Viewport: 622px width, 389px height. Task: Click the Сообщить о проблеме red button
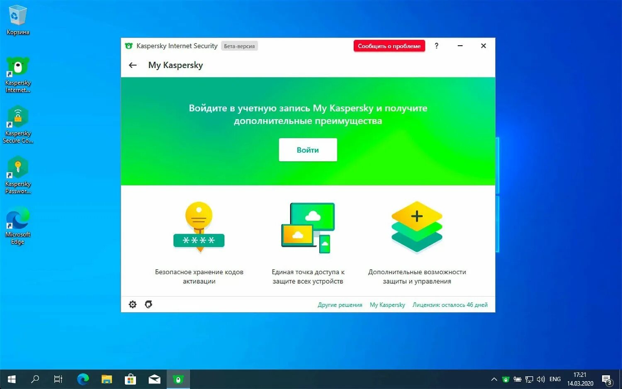pos(389,46)
